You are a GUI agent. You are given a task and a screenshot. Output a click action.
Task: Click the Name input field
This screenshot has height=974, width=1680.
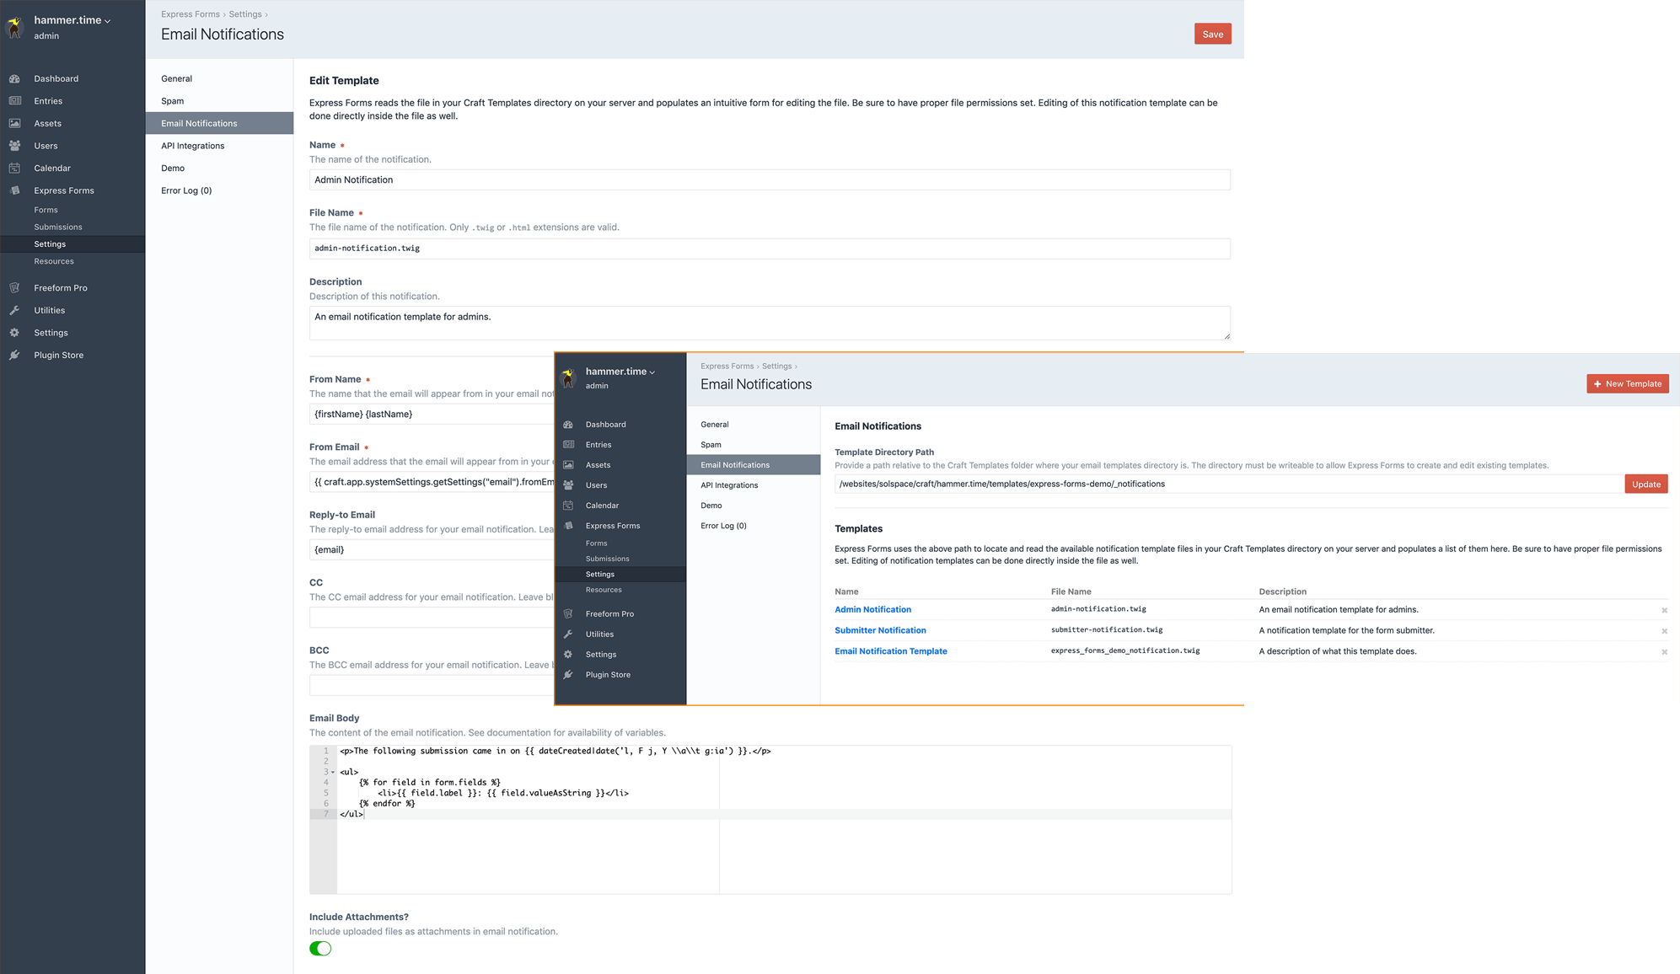coord(770,179)
